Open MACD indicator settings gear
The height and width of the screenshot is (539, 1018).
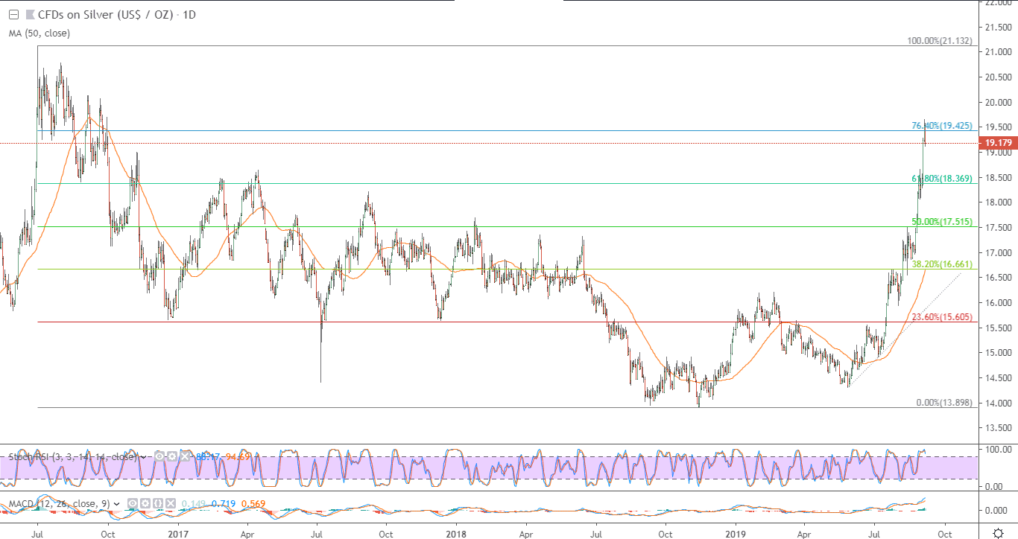tap(145, 504)
